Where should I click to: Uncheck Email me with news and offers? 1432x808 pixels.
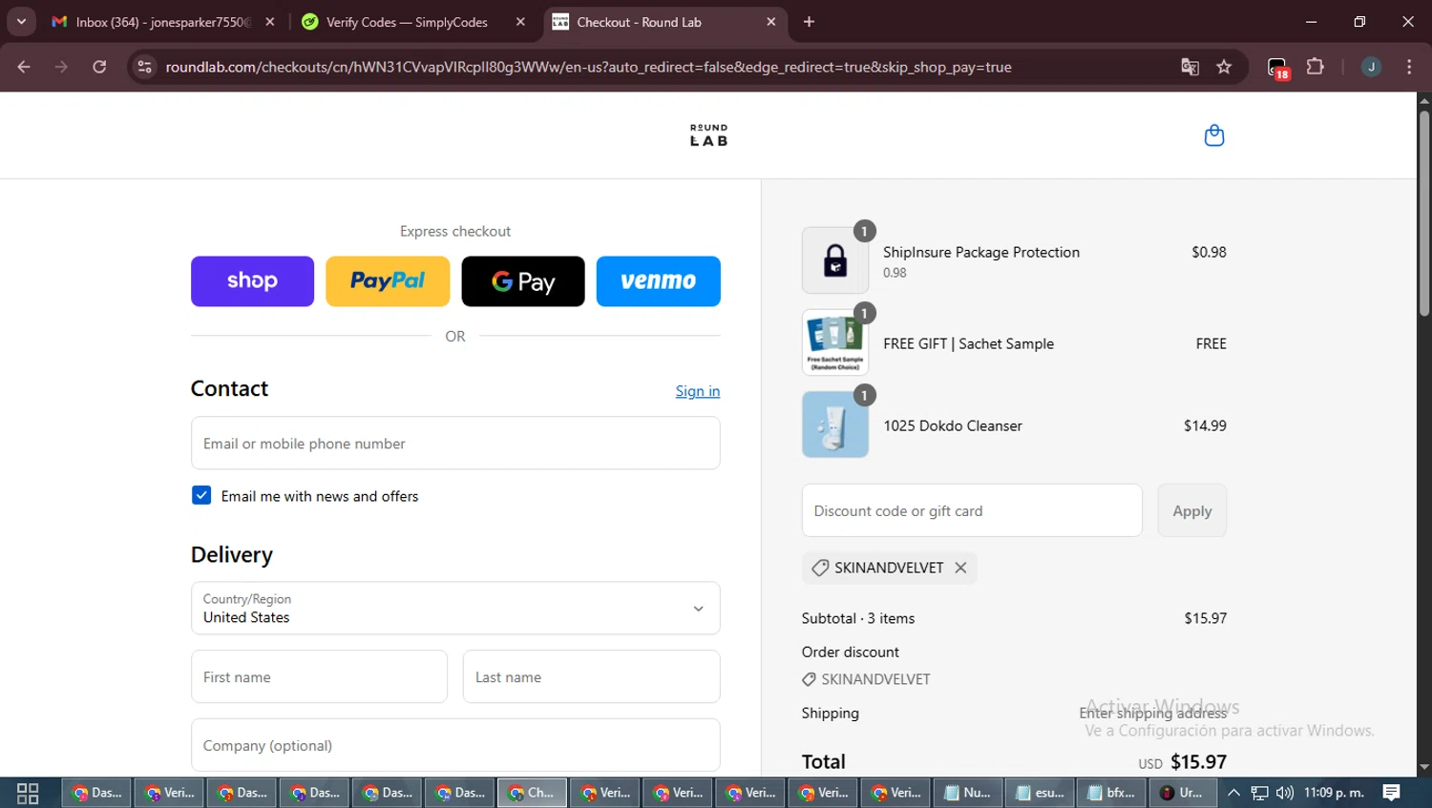pyautogui.click(x=201, y=495)
